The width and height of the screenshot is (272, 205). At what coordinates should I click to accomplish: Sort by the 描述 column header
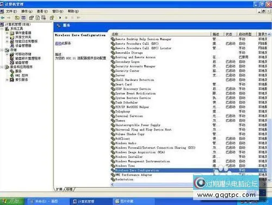(x=217, y=34)
